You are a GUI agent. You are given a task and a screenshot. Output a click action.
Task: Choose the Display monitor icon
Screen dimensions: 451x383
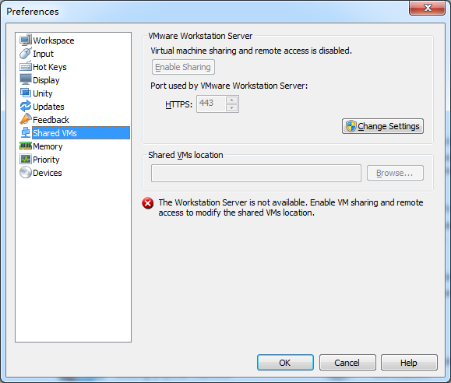pos(26,79)
